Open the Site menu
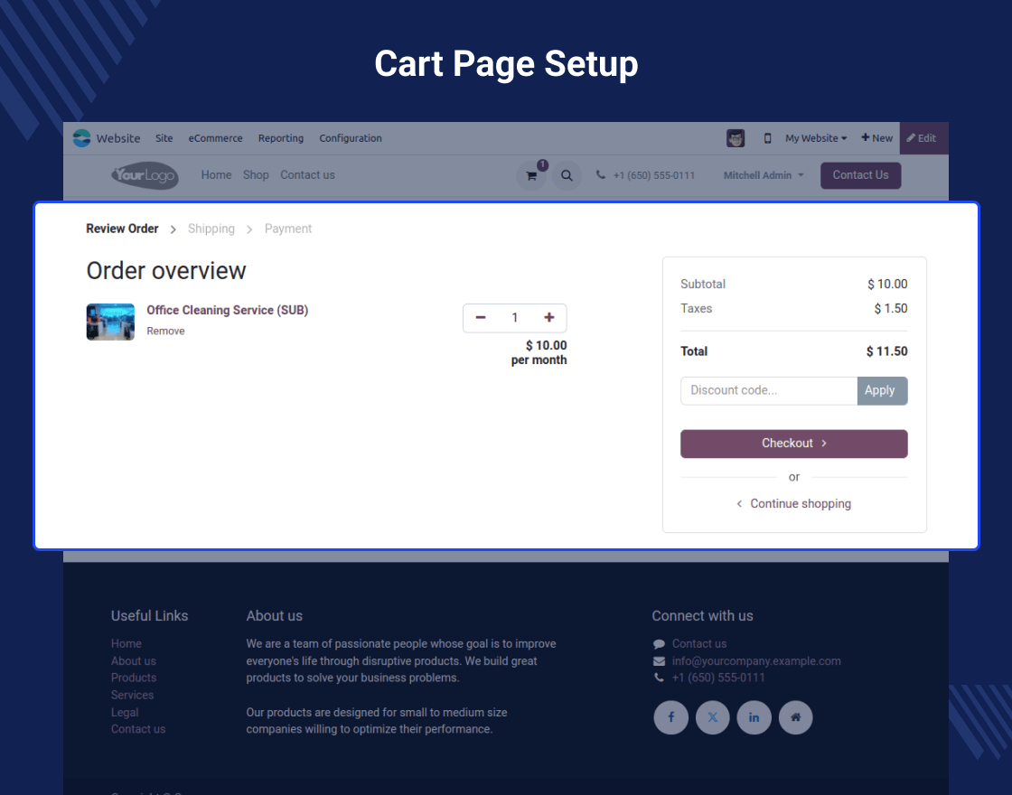 [x=164, y=138]
